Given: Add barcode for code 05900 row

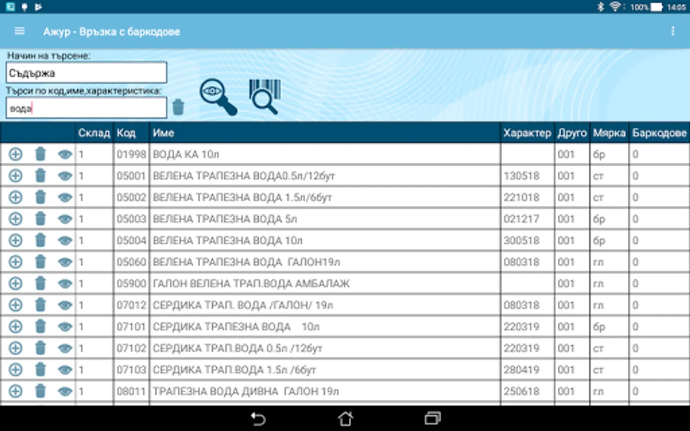Looking at the screenshot, I should tap(15, 284).
